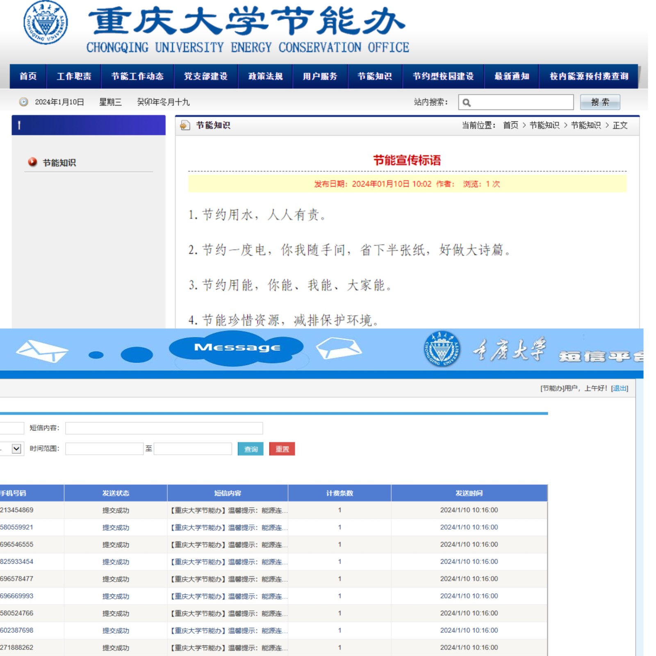This screenshot has width=656, height=656.
Task: Click phone number 213454869 in first row
Action: tap(17, 510)
